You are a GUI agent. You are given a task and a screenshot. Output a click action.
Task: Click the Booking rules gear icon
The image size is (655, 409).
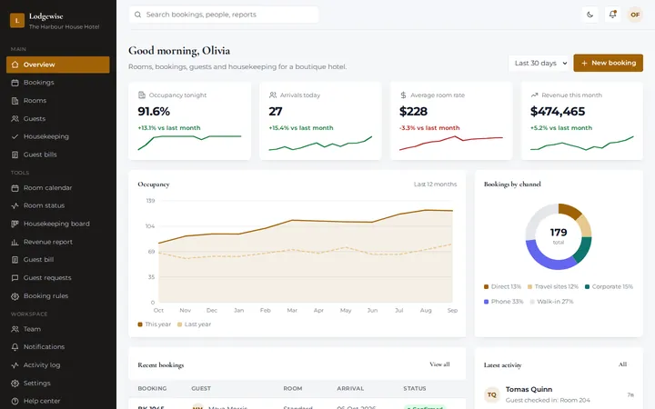pos(15,296)
